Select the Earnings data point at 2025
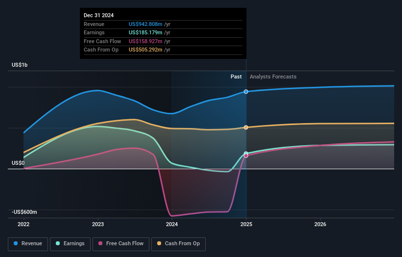The width and height of the screenshot is (402, 257). (x=246, y=154)
